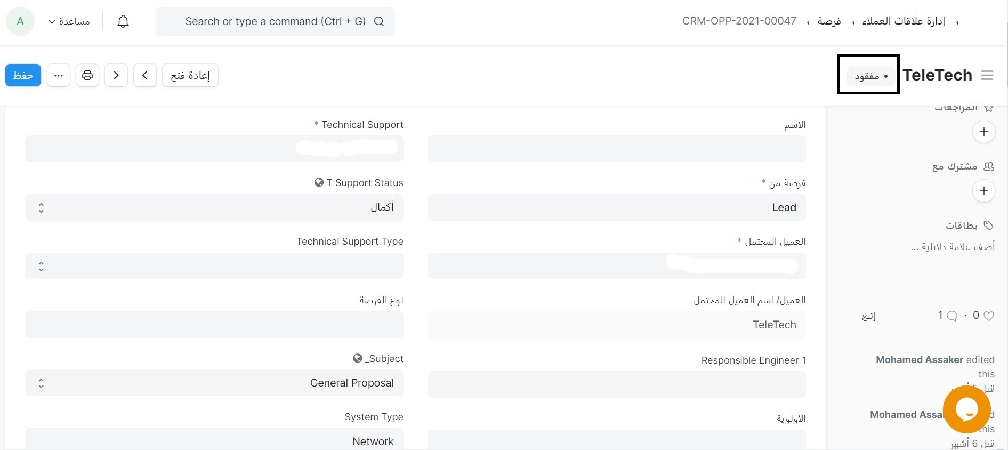Click أضف علامة دلالية tag input
1008x450 pixels.
tap(953, 247)
